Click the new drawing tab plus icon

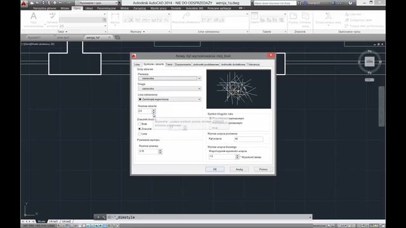117,37
